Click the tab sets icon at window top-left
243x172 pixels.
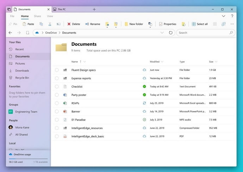pyautogui.click(x=9, y=9)
